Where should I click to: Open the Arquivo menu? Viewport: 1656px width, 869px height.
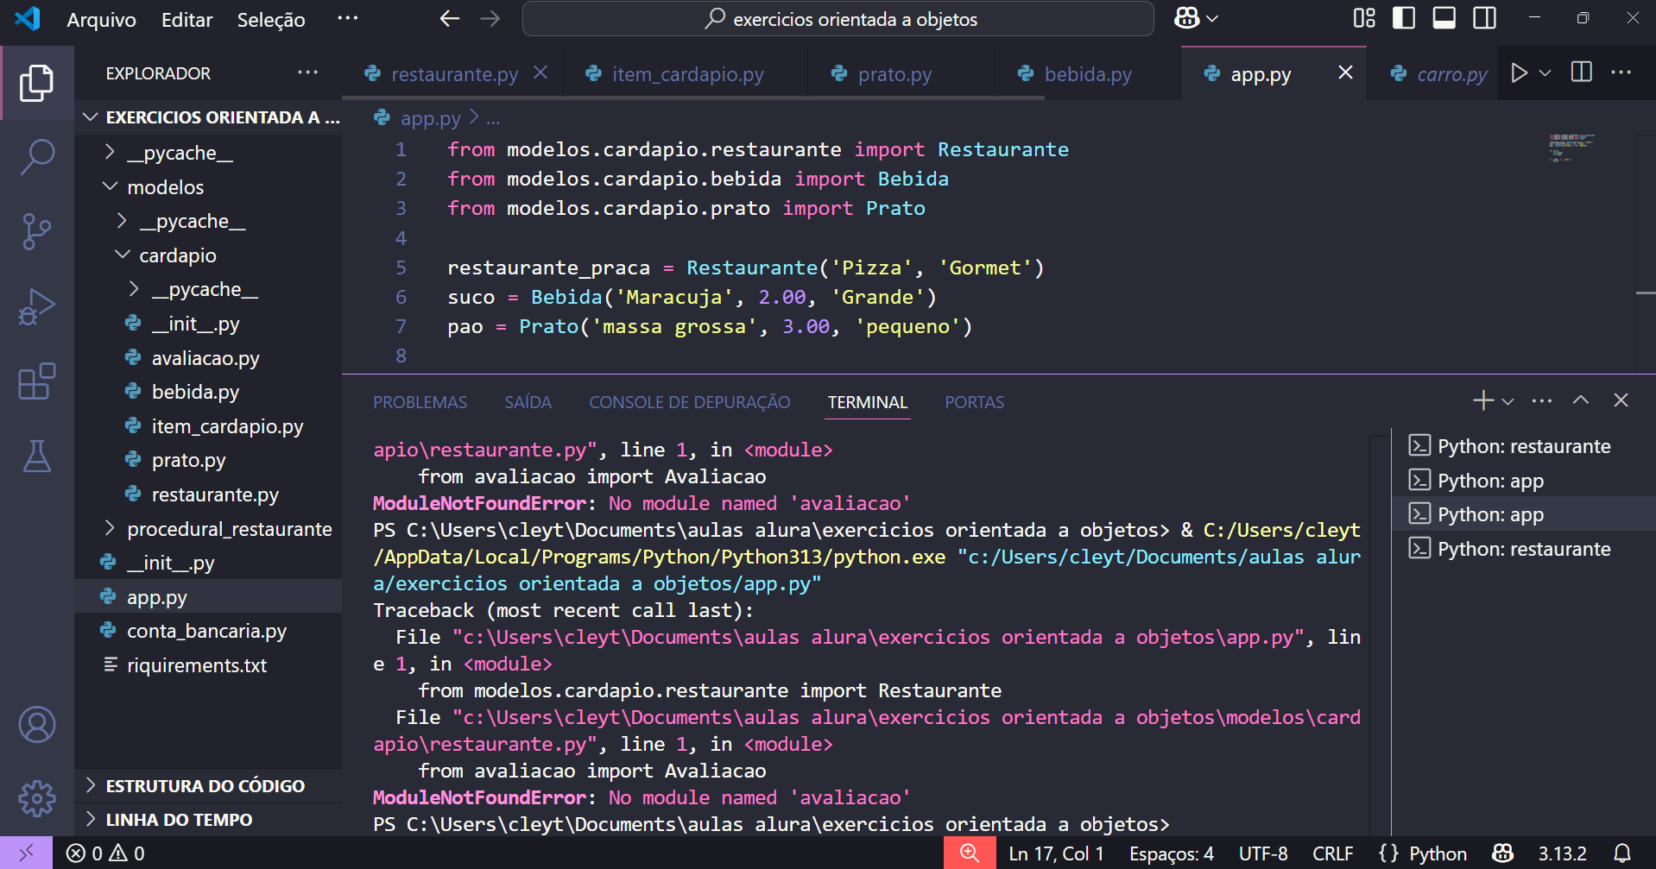tap(101, 19)
